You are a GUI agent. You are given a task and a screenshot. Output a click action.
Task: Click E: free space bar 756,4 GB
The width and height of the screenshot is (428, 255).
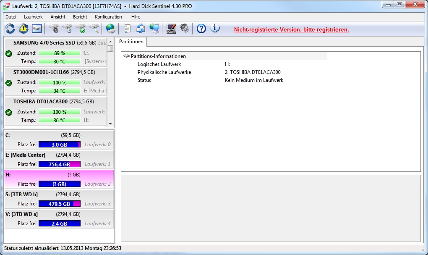coord(60,164)
